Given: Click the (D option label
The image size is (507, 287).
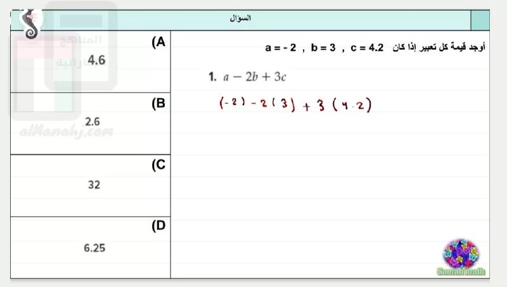Looking at the screenshot, I should pyautogui.click(x=158, y=226).
